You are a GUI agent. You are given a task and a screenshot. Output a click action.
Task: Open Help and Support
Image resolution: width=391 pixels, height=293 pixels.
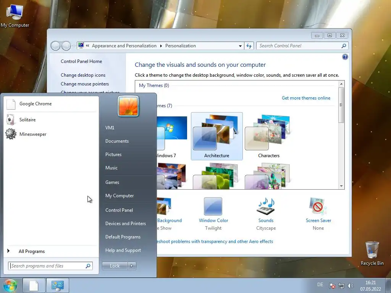pos(123,250)
